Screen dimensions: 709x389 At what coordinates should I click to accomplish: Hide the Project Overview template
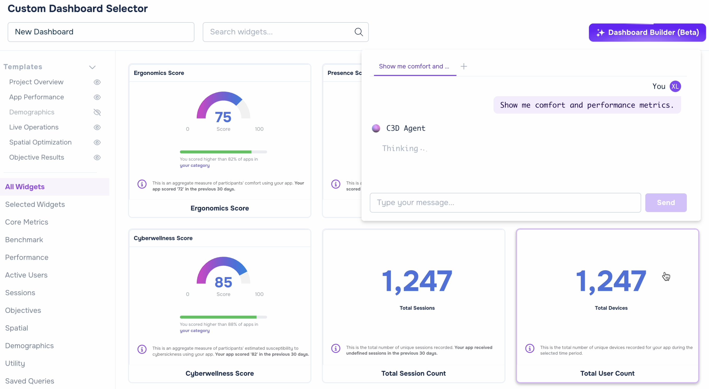97,82
